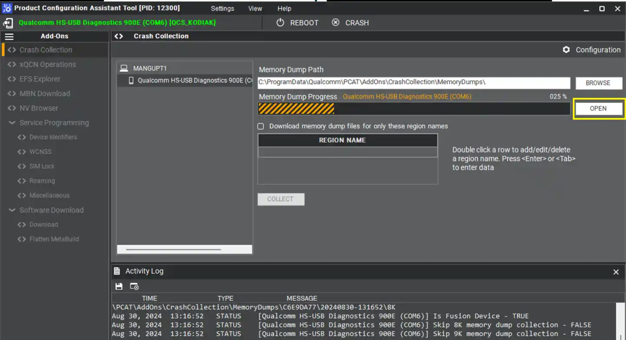Click the COLLECT button
The height and width of the screenshot is (340, 626).
click(280, 199)
